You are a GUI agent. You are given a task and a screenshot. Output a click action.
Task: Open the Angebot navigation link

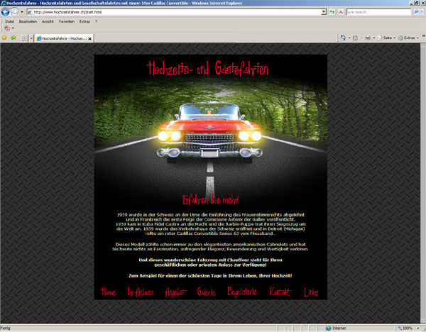tap(175, 292)
